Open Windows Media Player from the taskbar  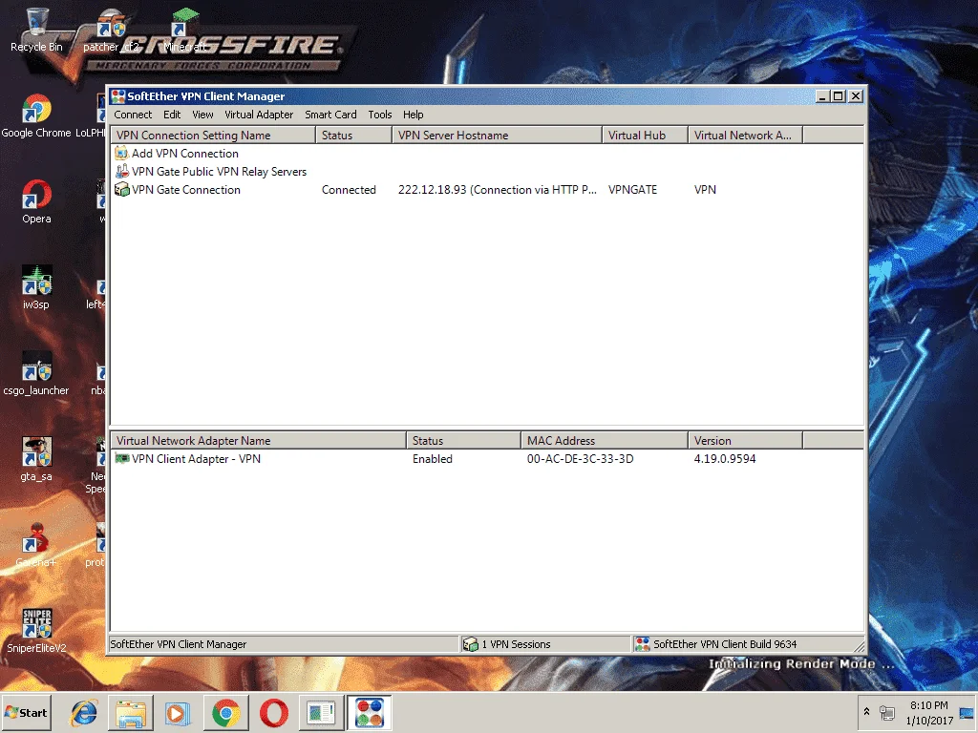pos(179,712)
